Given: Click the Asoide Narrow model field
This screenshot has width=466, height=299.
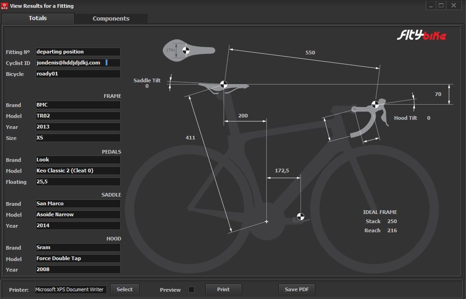Looking at the screenshot, I should click(x=78, y=214).
